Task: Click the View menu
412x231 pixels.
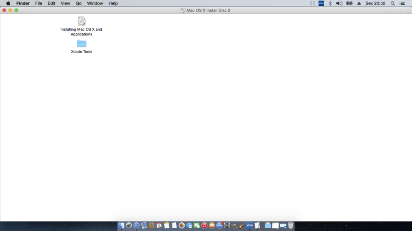Action: pos(65,3)
